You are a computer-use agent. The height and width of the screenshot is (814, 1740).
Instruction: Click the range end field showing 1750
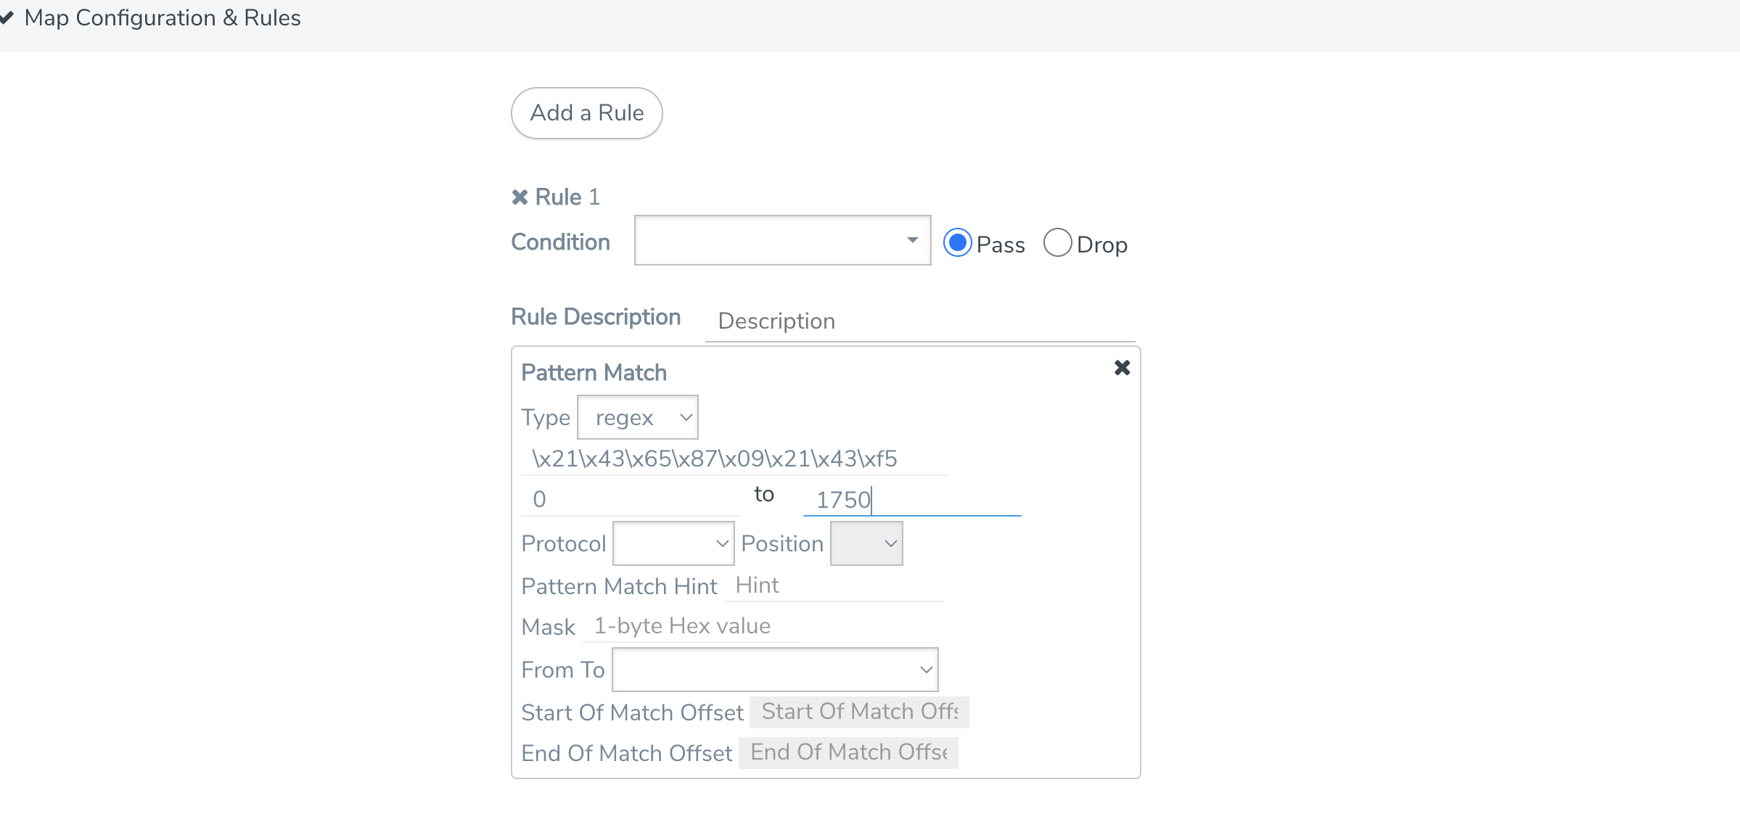[x=912, y=499]
